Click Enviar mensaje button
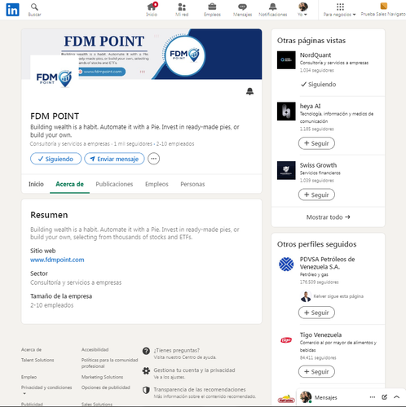Screen dimensions: 406x407 [114, 159]
